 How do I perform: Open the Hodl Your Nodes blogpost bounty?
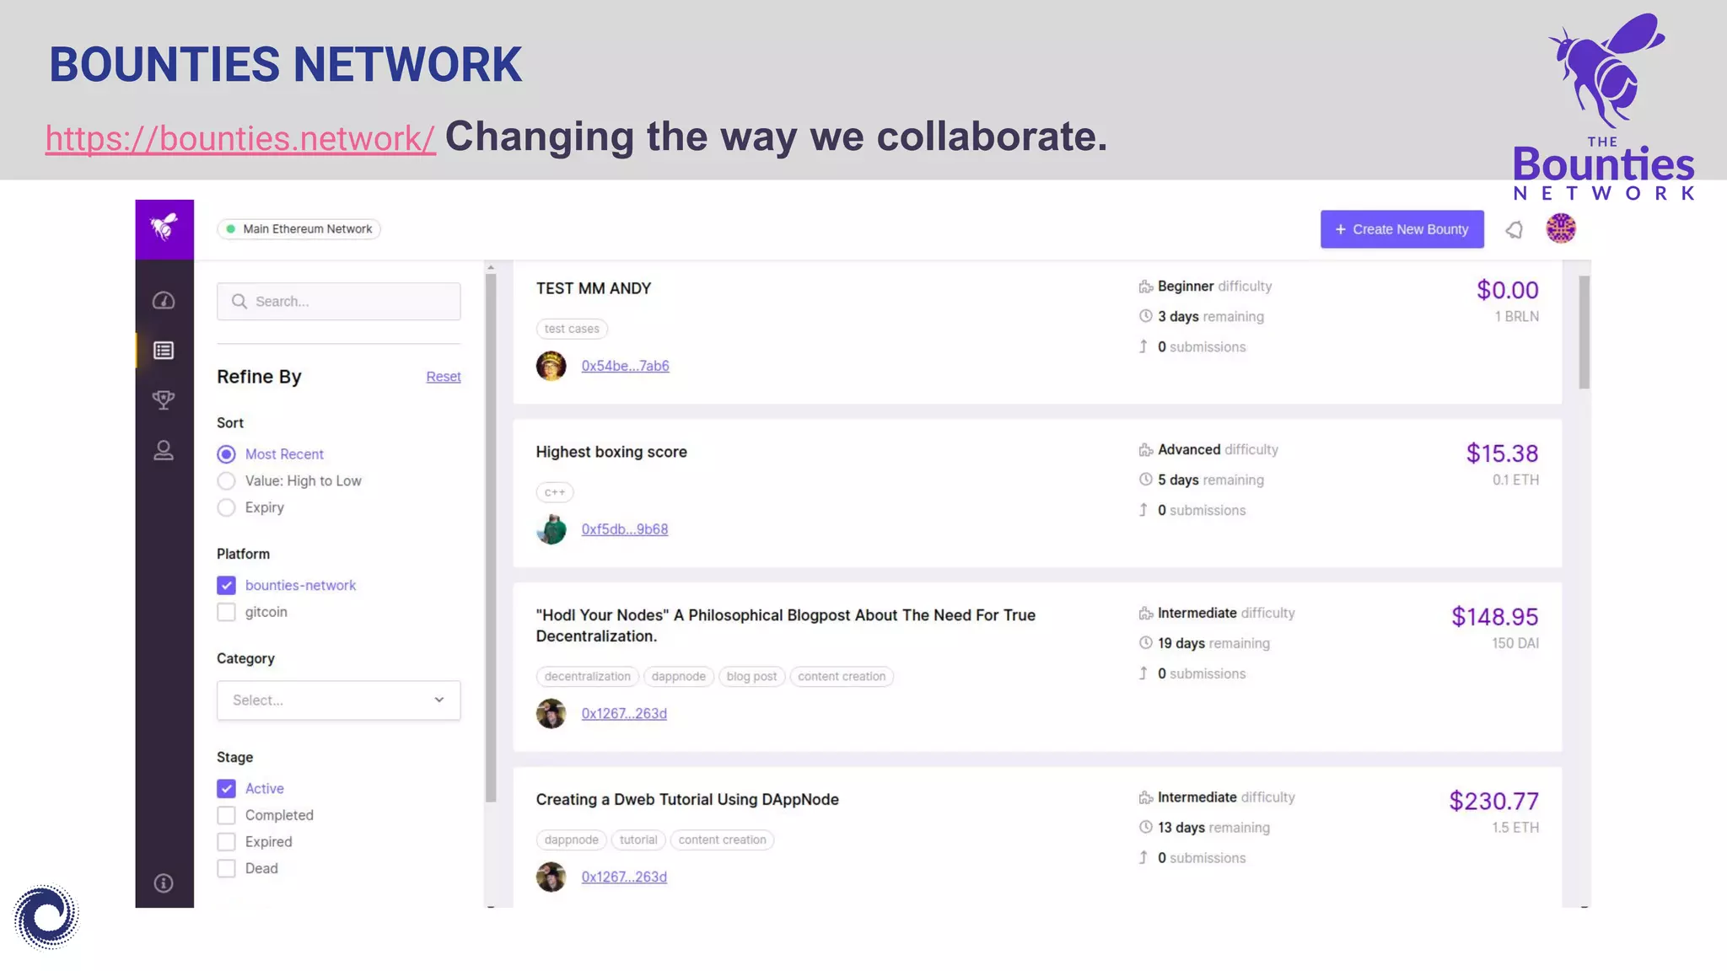click(786, 625)
